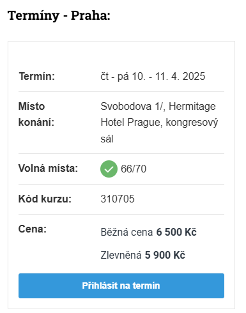
Task: Click the Běžná cena text
Action: 127,232
